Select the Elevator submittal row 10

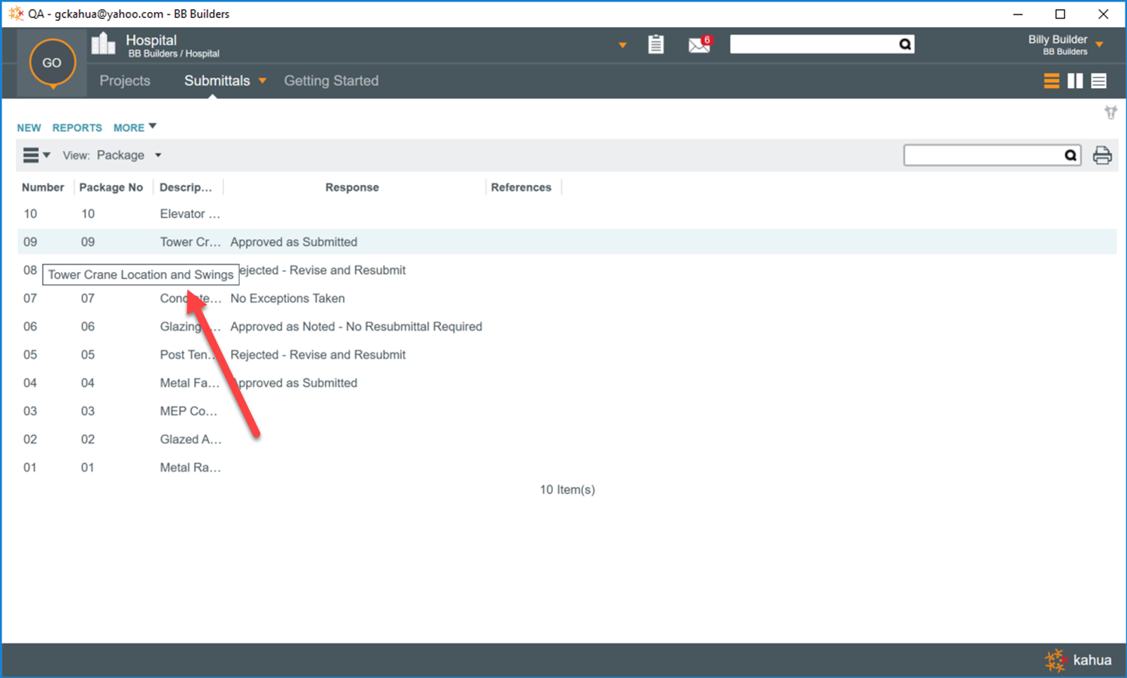click(x=190, y=214)
